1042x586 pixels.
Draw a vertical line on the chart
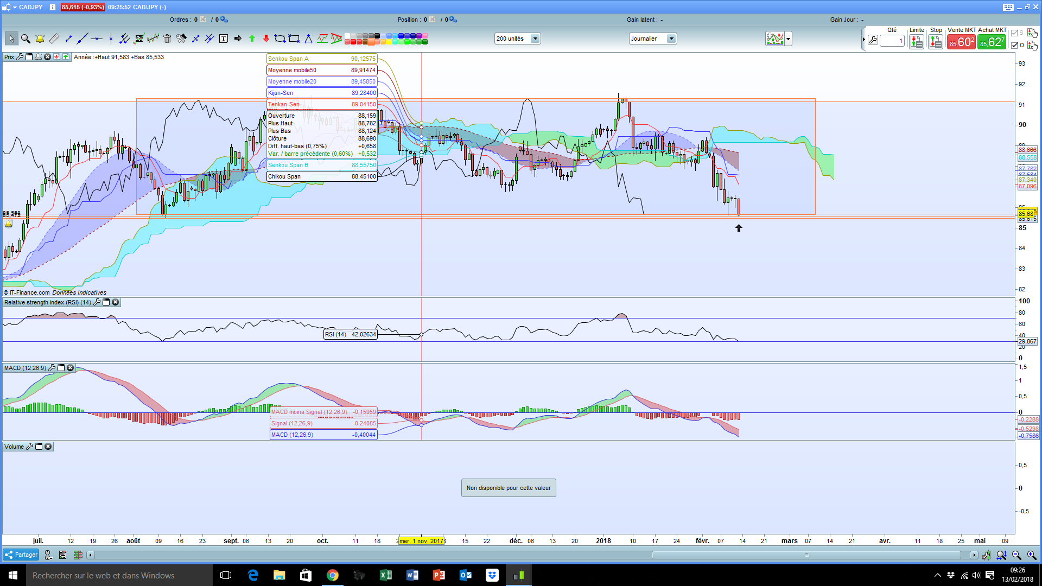[111, 39]
